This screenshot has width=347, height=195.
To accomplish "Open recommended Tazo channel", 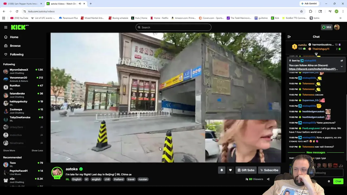I will [x=23, y=164].
